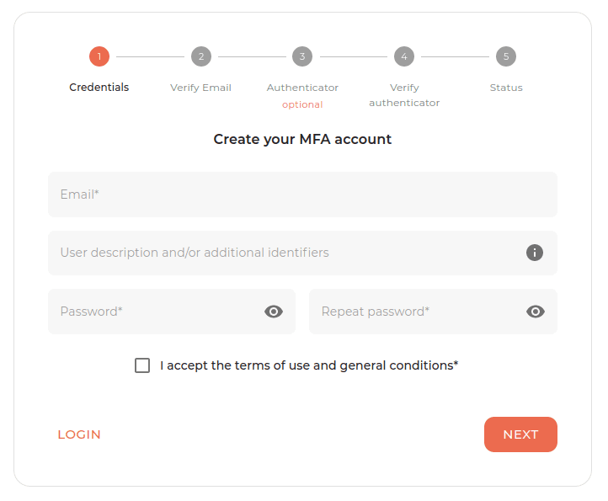Click the step 3 Authenticator circle
The height and width of the screenshot is (501, 608).
[x=302, y=56]
